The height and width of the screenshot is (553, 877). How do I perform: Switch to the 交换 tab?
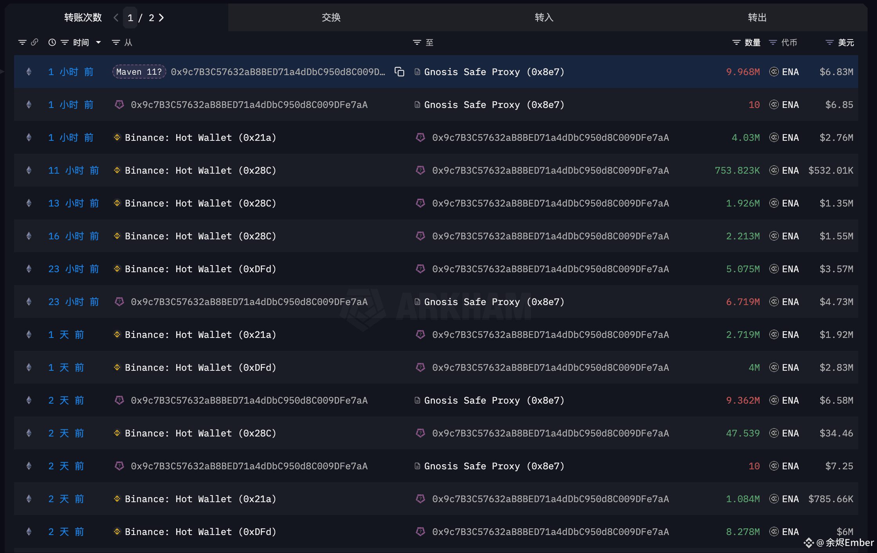click(x=331, y=18)
